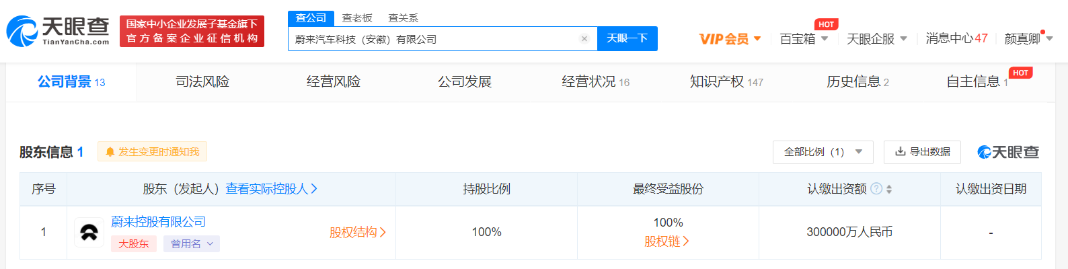Image resolution: width=1068 pixels, height=269 pixels.
Task: Click into the company search input field
Action: point(434,39)
